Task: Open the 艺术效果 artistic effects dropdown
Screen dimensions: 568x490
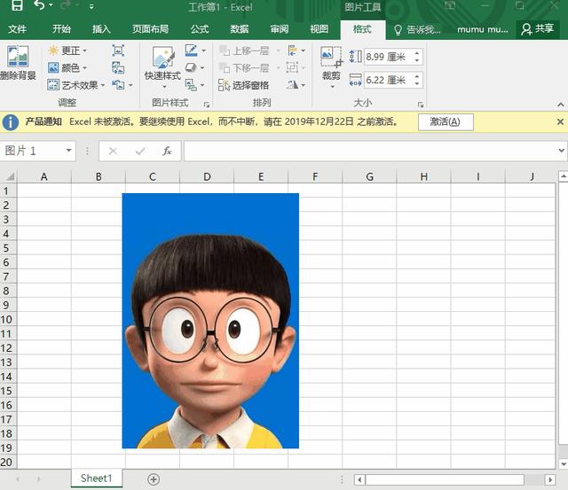Action: pos(76,85)
